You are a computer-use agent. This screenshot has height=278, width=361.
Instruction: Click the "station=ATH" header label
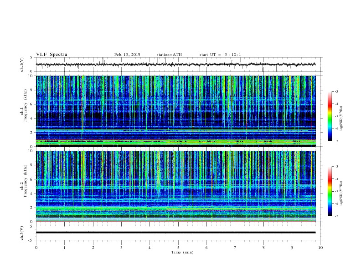click(x=169, y=55)
